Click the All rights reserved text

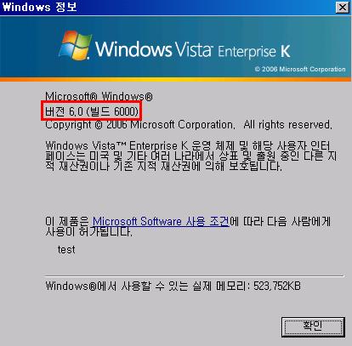coord(287,125)
